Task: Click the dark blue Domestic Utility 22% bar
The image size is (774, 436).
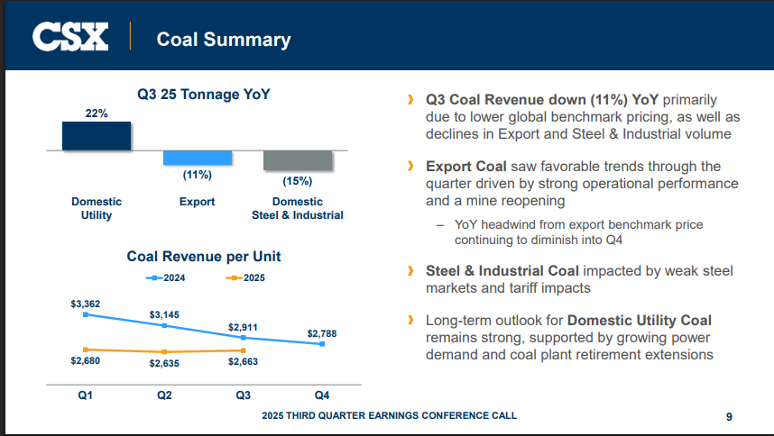Action: pyautogui.click(x=97, y=135)
